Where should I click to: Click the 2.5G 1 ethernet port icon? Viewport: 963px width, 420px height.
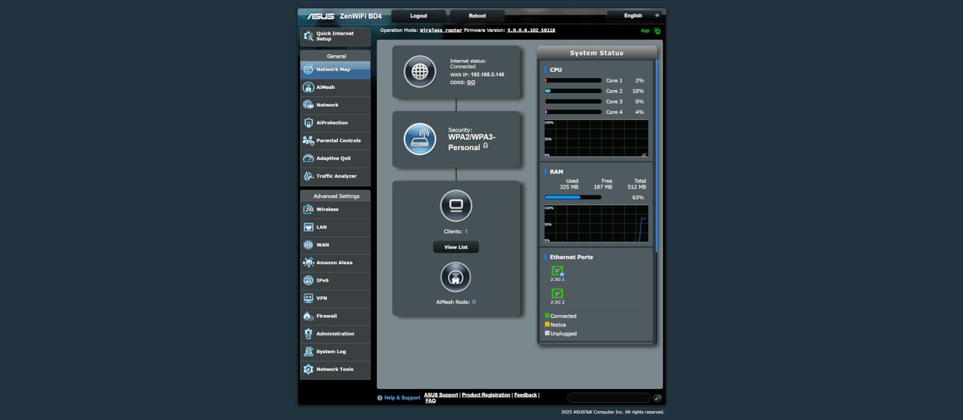(x=557, y=271)
